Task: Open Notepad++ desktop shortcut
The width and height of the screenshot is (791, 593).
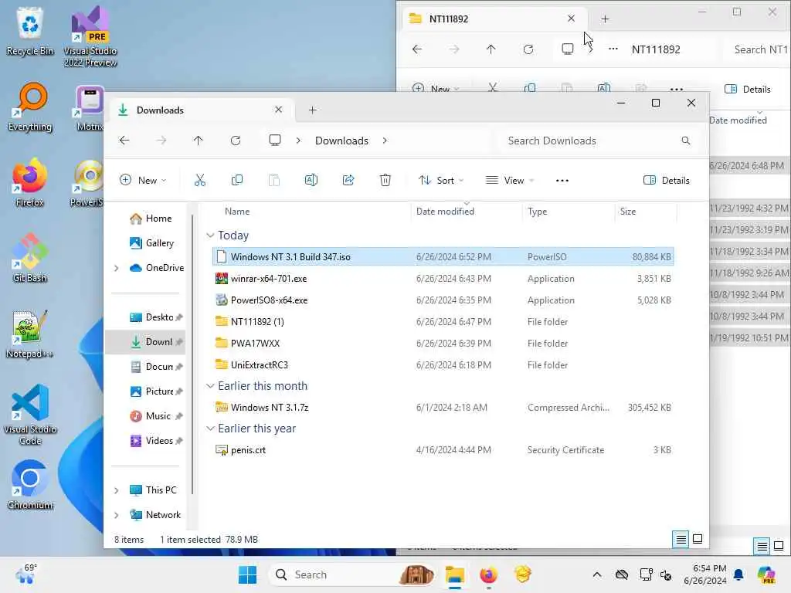Action: click(30, 334)
